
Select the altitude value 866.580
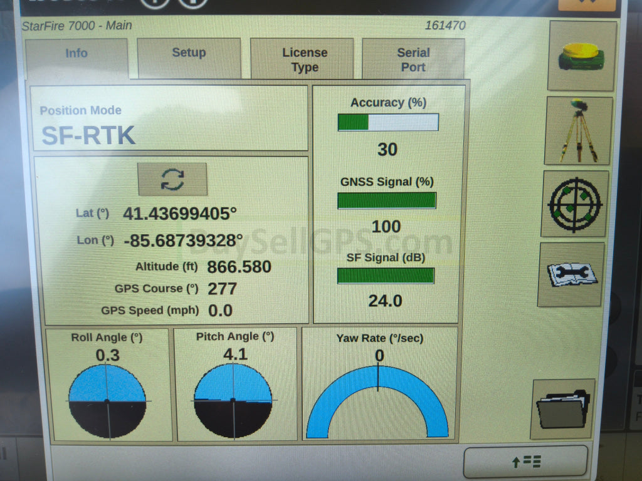coord(239,267)
